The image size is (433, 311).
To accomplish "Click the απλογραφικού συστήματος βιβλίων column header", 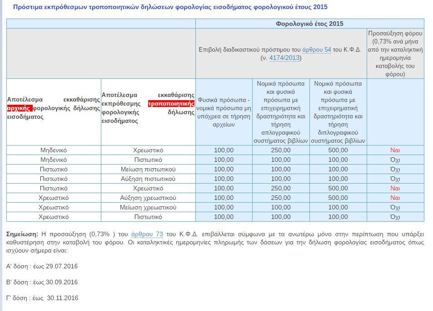I will coord(281,112).
